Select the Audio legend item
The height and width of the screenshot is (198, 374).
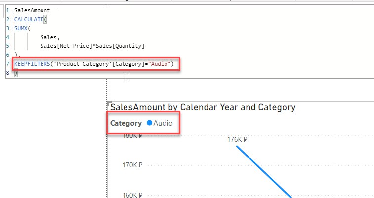coord(160,123)
